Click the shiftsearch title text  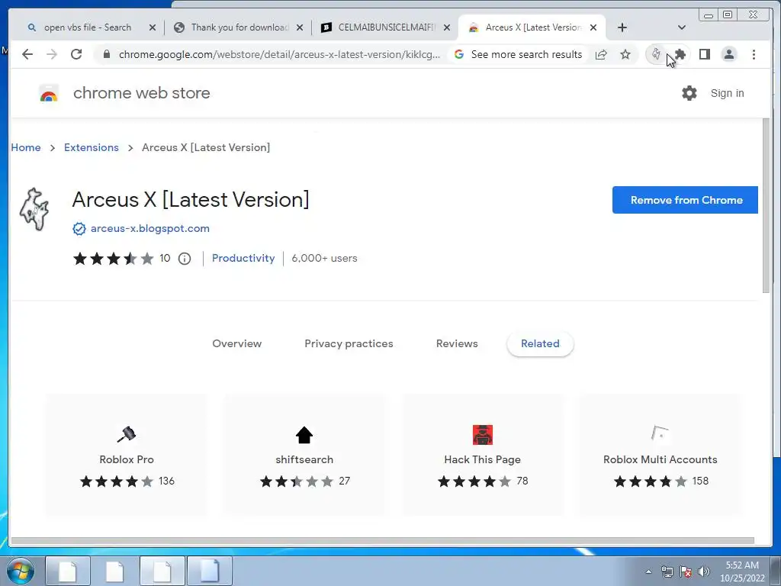click(304, 459)
